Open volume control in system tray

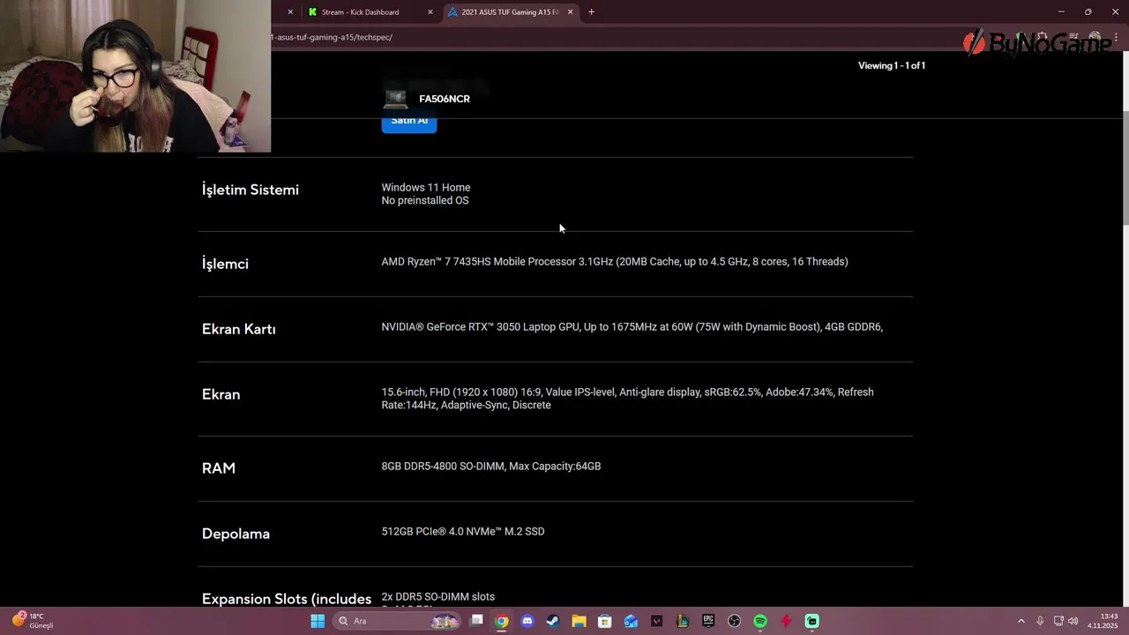[x=1073, y=621]
